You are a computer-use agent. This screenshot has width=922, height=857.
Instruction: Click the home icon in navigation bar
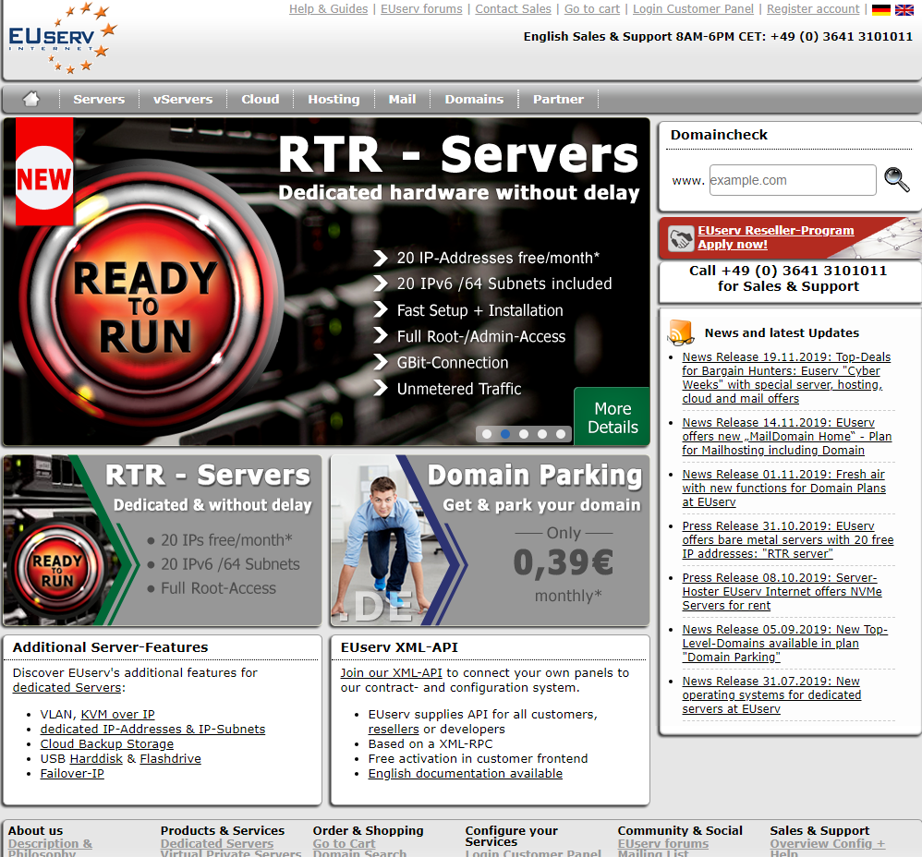[31, 99]
